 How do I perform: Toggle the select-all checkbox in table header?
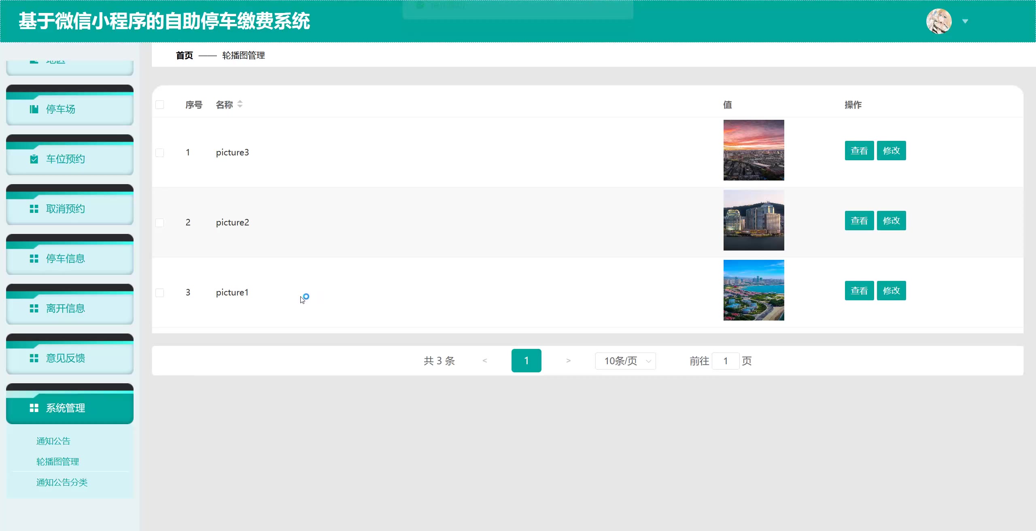160,105
